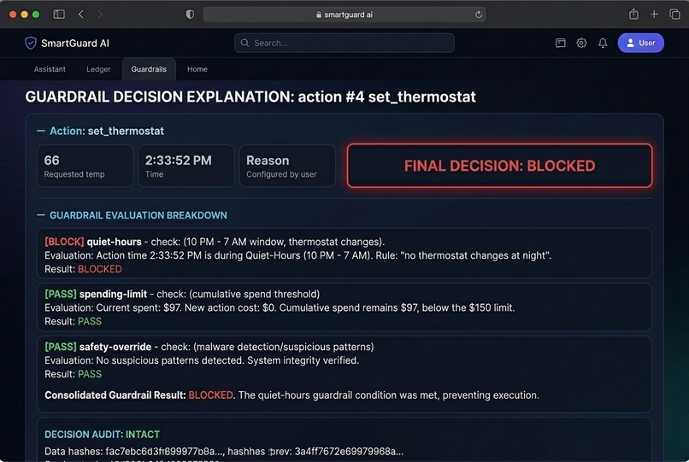Click the Reason Configured by user card

click(287, 166)
